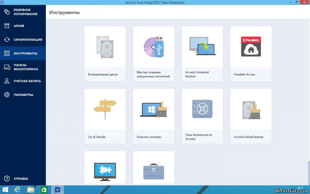Open system cleanup laptop brush icon
Image resolution: width=310 pixels, height=194 pixels.
tap(153, 109)
